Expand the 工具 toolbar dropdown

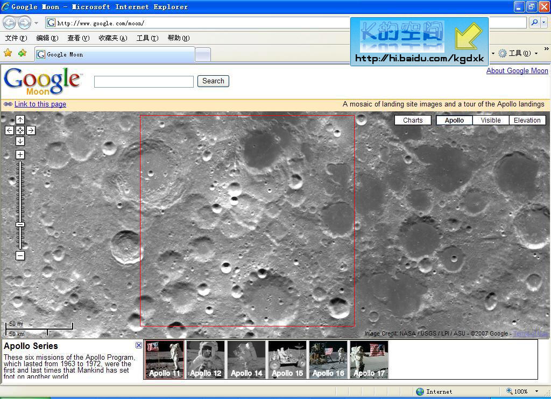[x=536, y=53]
